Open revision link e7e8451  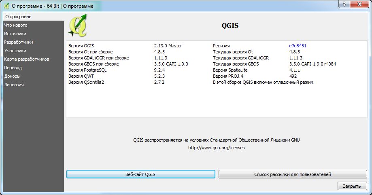[x=298, y=46]
